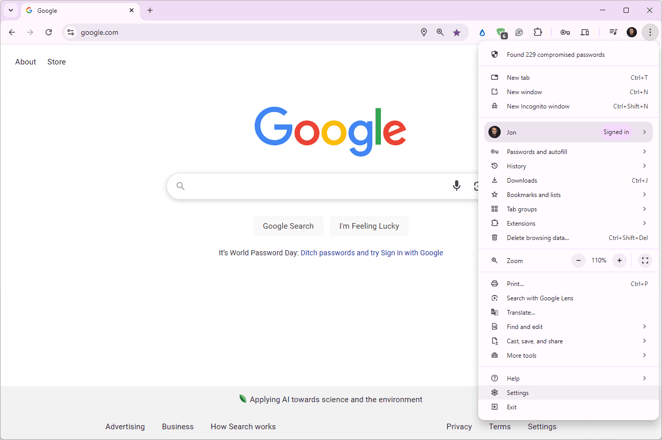Decrease zoom with the minus button
662x440 pixels.
click(579, 260)
